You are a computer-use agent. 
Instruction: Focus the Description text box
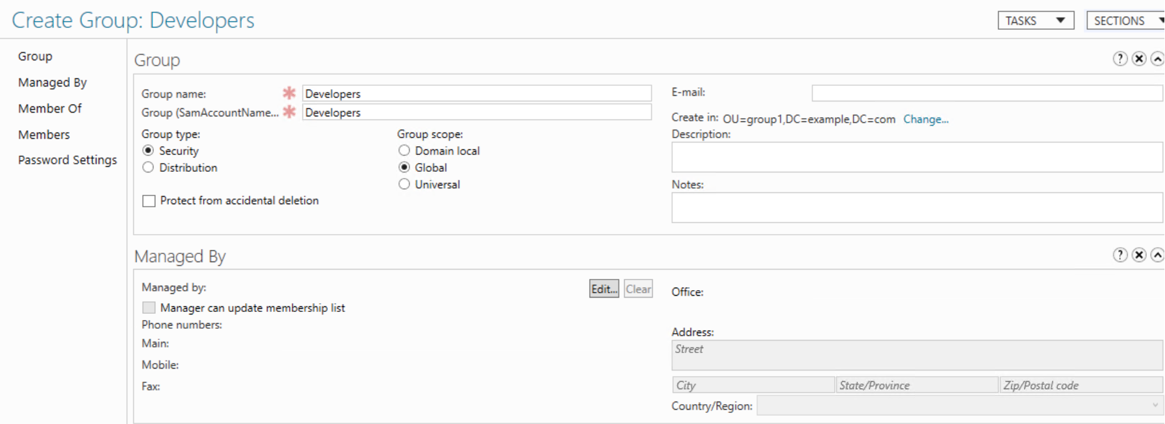[916, 157]
